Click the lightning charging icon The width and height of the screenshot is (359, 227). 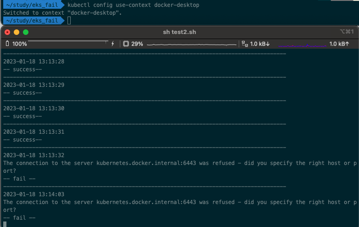pos(112,44)
